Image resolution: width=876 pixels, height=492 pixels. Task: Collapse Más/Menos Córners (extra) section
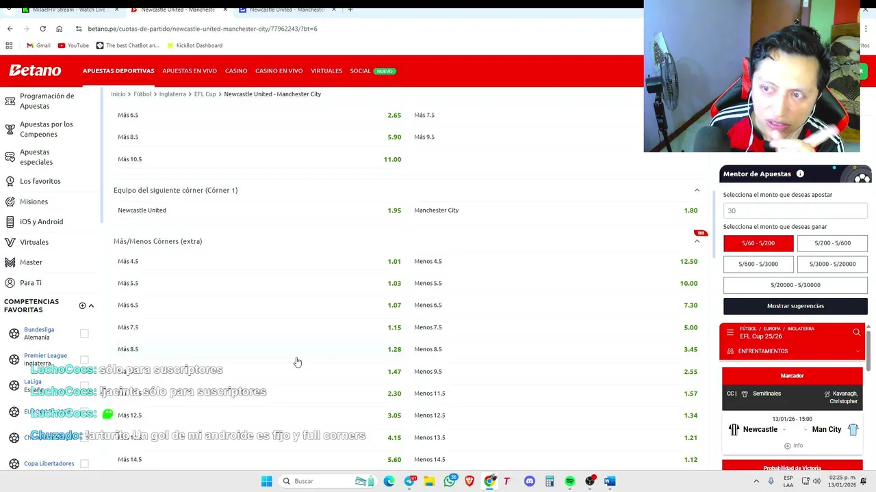(697, 241)
